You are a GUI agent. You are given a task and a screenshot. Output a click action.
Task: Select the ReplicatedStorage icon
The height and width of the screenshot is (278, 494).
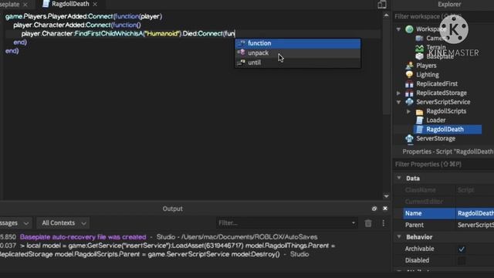pos(409,93)
